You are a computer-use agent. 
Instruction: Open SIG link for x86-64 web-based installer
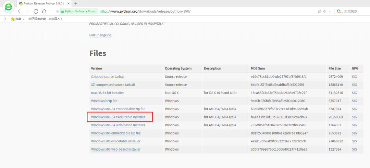[x=354, y=125]
